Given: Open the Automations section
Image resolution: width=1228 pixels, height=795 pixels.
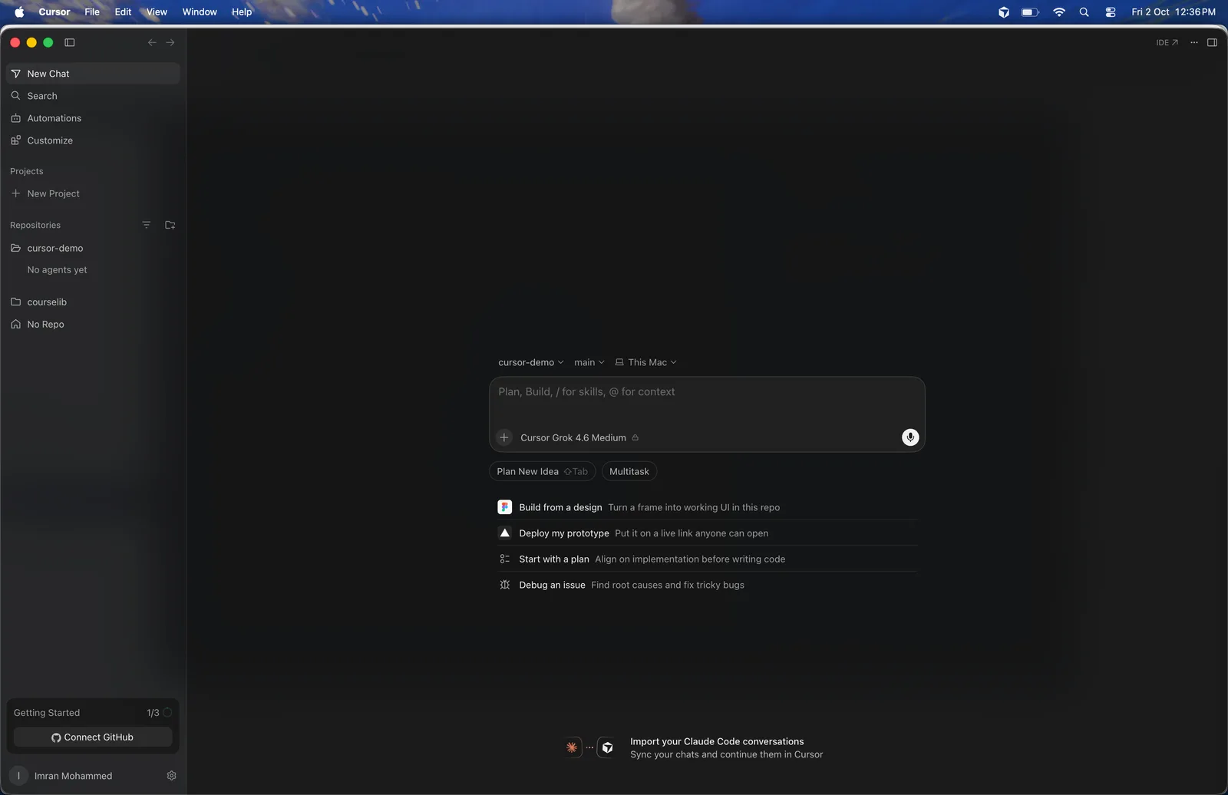Looking at the screenshot, I should (93, 118).
